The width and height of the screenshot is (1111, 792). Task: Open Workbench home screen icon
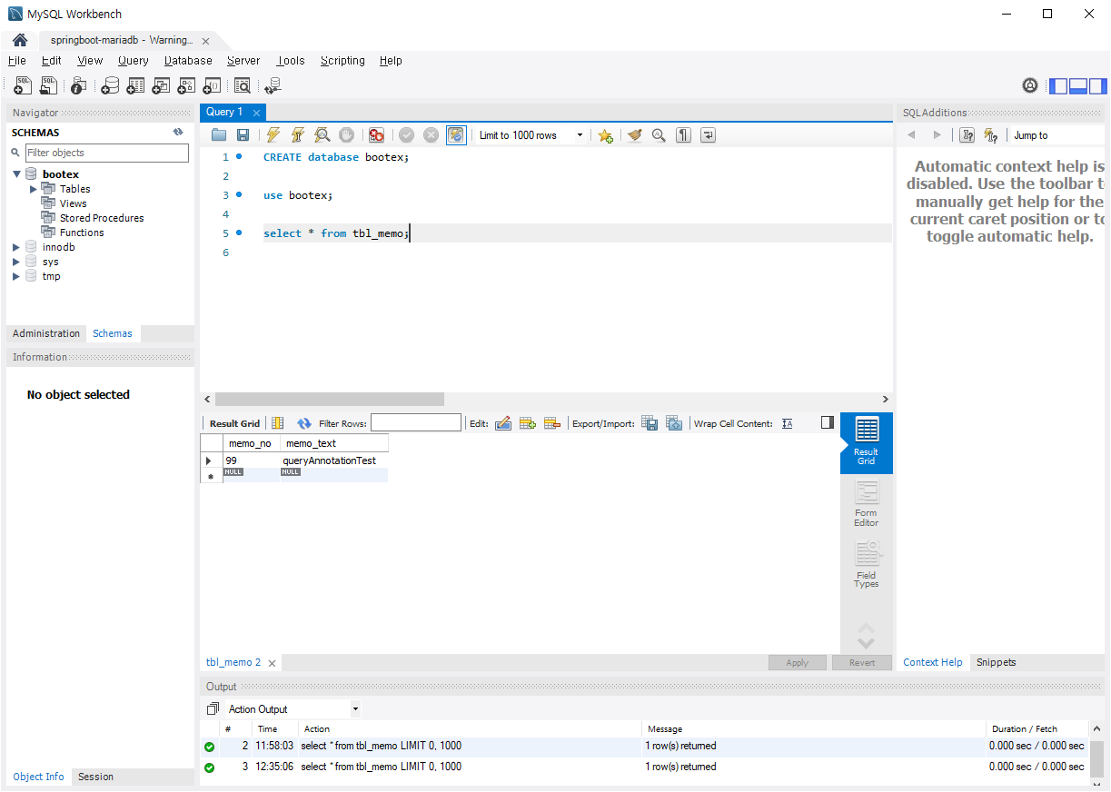point(20,40)
